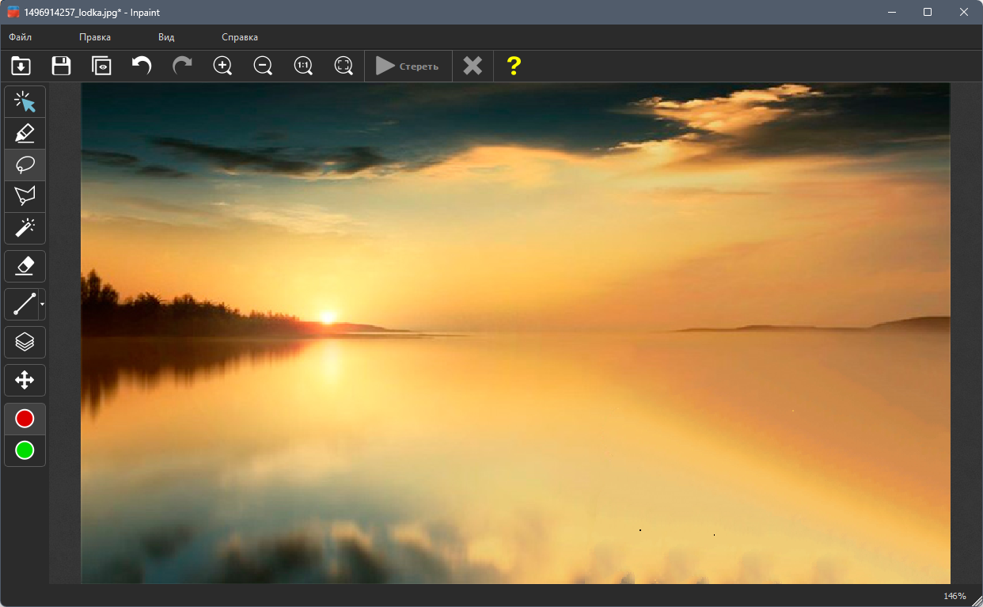Minimize the Inpaint window
The image size is (983, 607).
pos(891,12)
